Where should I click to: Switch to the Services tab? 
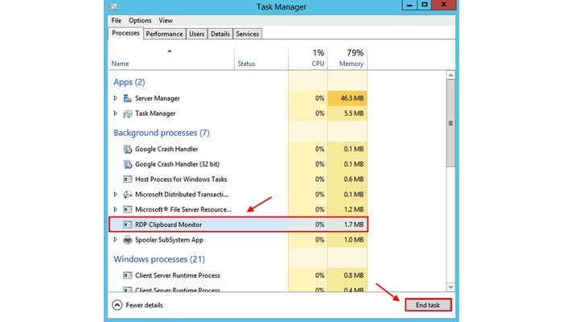(248, 34)
